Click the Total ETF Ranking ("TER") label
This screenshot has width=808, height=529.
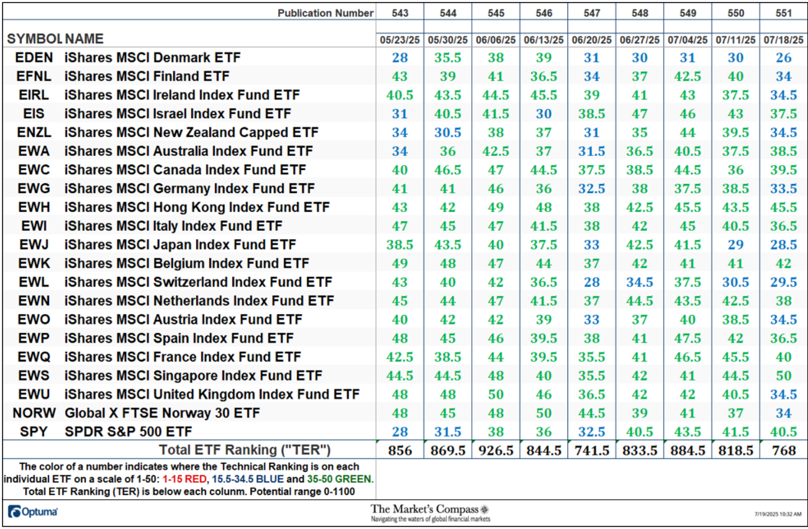tap(245, 450)
